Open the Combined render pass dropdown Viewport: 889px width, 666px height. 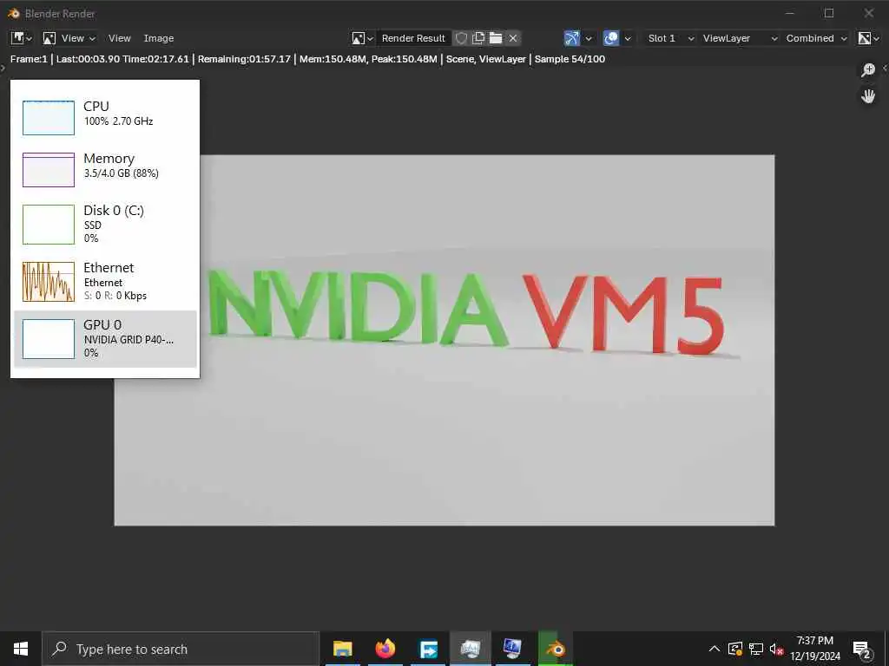pos(815,38)
